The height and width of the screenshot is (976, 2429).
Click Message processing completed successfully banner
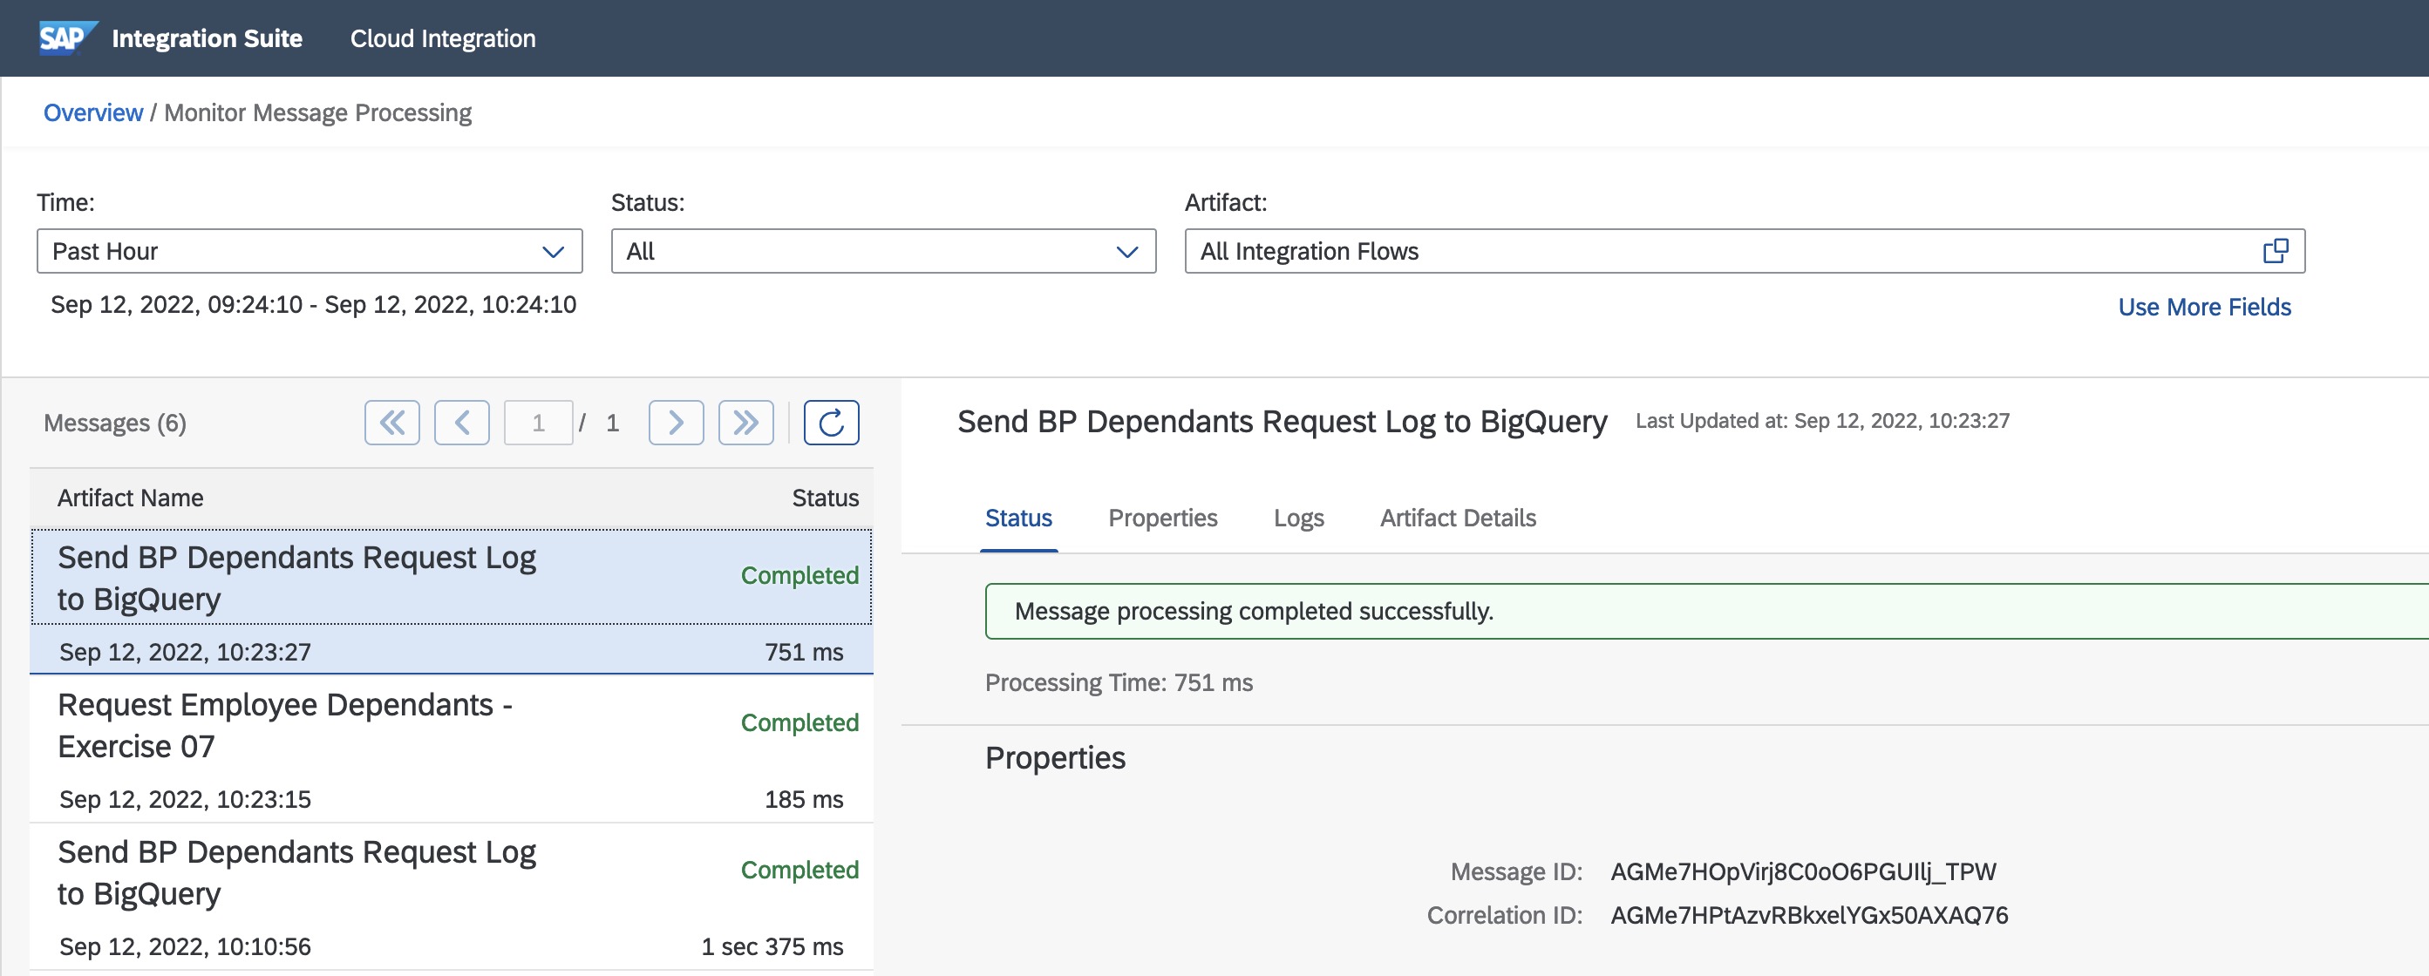(1707, 612)
